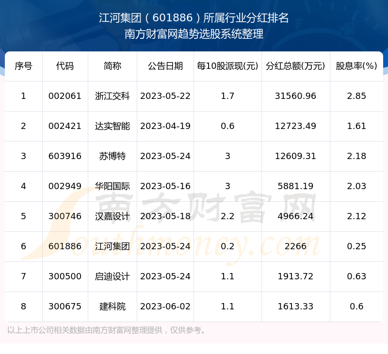
Task: Click total dividend value 1913.72
Action: (x=295, y=276)
